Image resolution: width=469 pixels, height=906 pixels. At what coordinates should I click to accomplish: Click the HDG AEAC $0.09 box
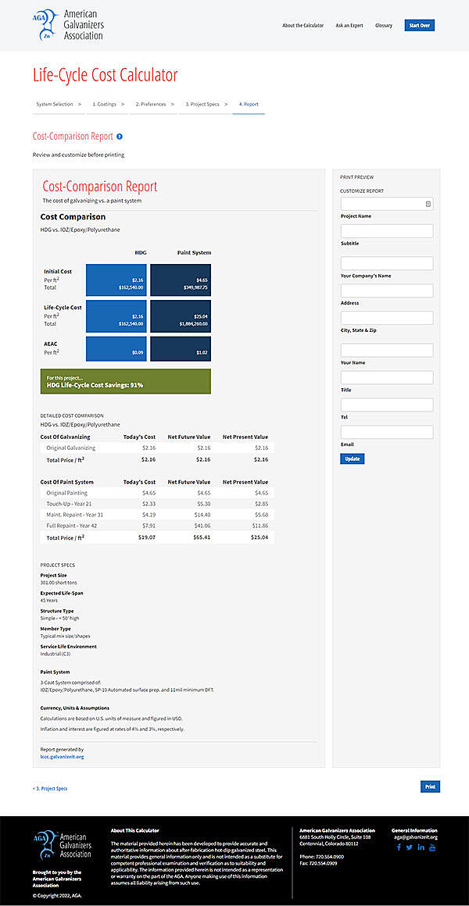[116, 349]
